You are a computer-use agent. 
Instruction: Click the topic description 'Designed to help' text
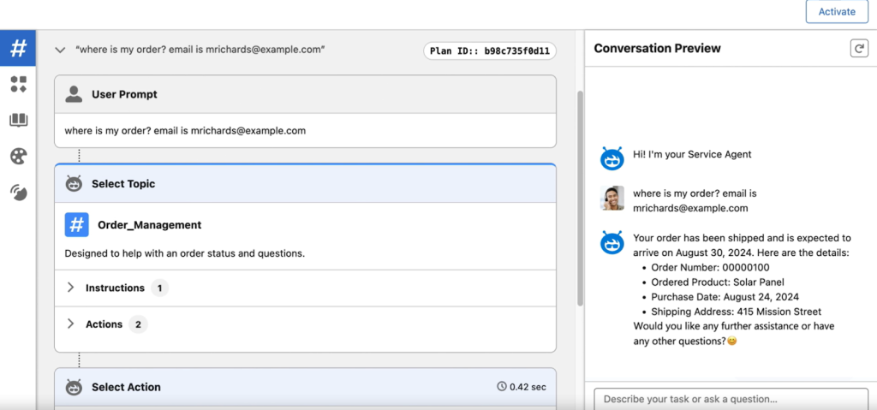185,253
